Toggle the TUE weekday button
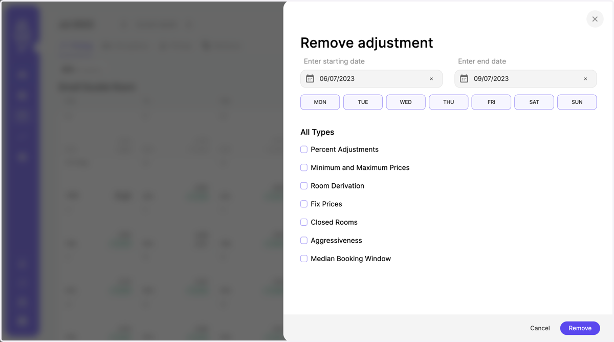 (x=363, y=102)
